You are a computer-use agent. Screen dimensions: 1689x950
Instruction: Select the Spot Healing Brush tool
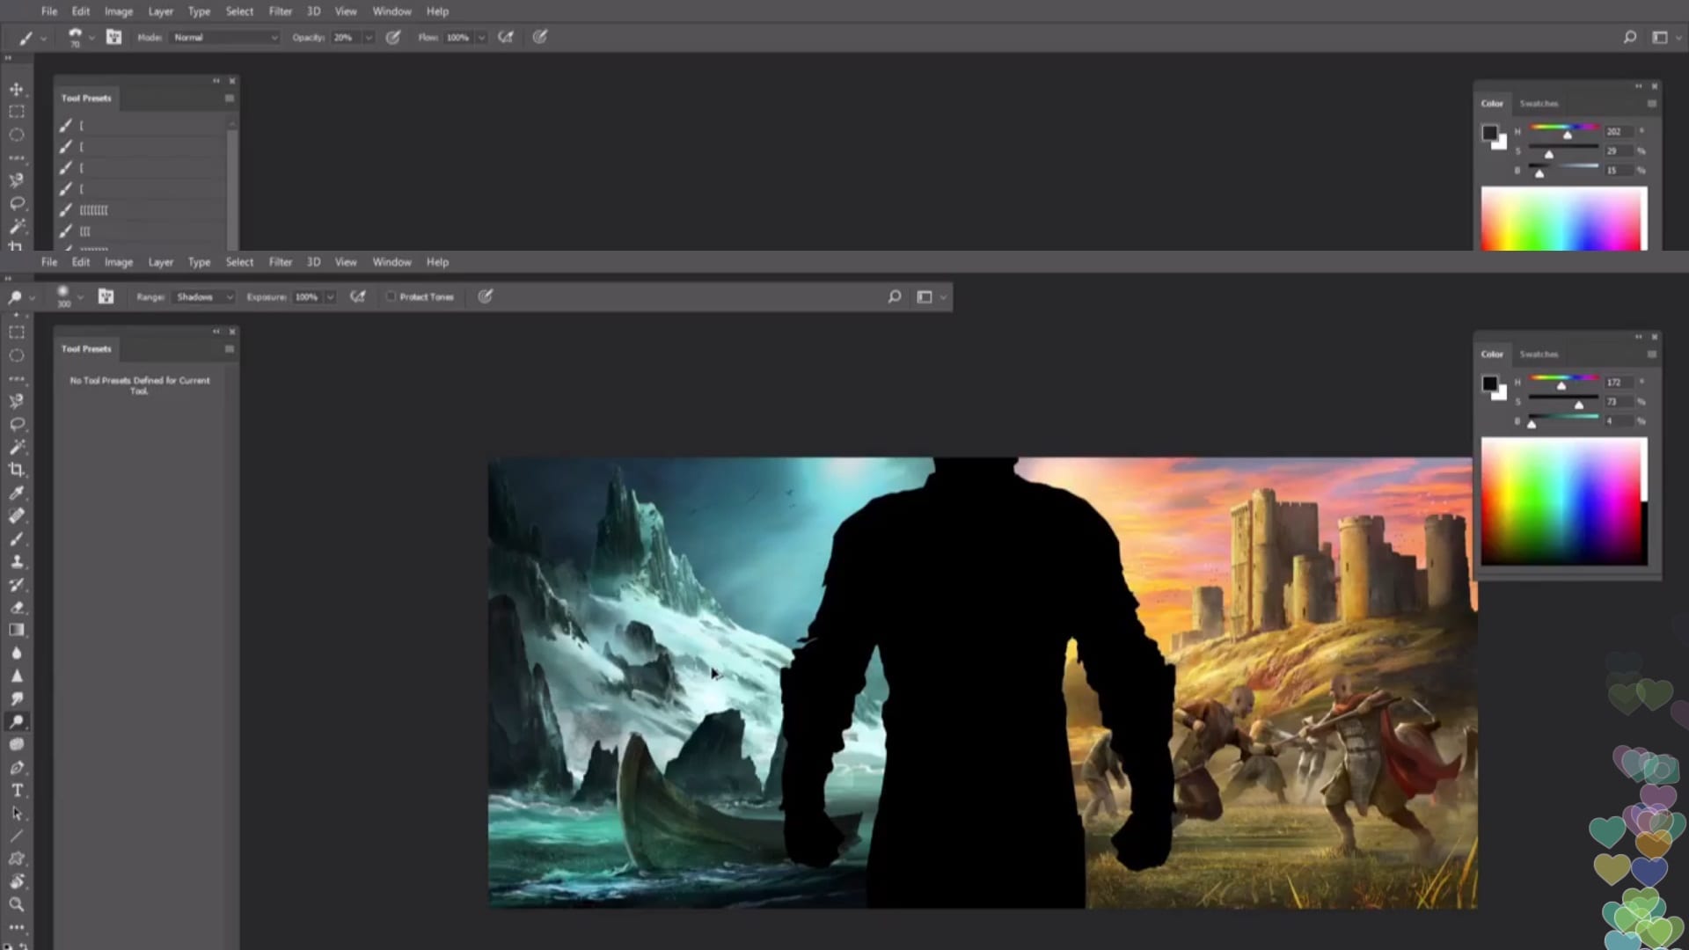pyautogui.click(x=17, y=515)
